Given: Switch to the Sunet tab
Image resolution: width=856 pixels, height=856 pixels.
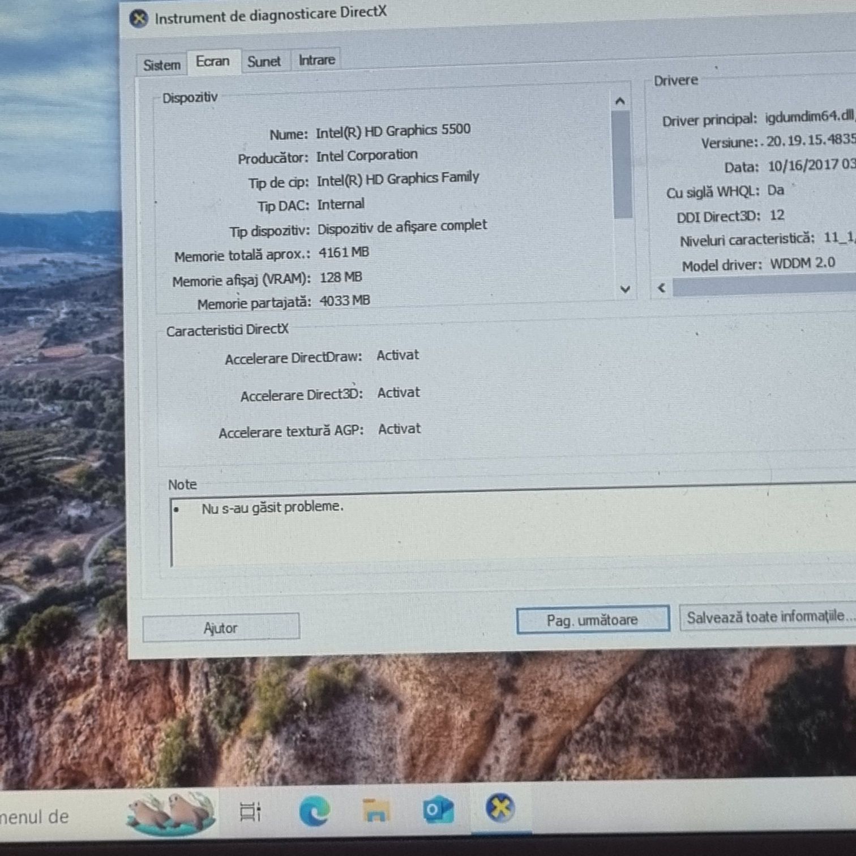Looking at the screenshot, I should point(264,61).
